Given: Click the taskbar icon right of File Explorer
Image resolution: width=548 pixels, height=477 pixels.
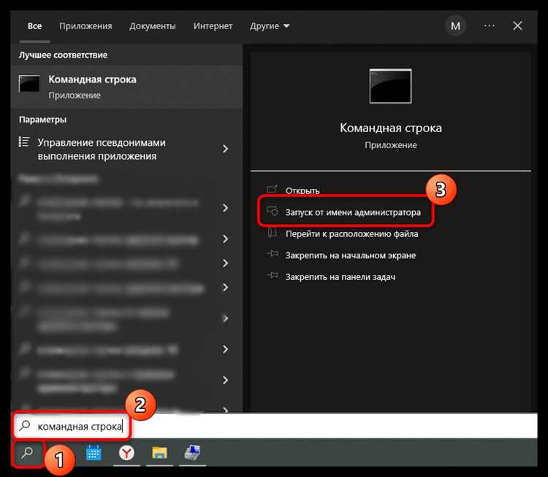Looking at the screenshot, I should coord(192,453).
